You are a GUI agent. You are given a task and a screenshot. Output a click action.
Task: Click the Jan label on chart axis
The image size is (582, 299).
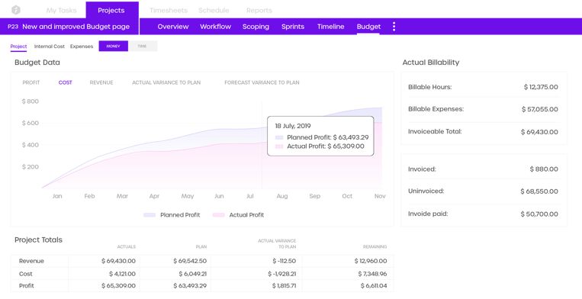point(57,196)
